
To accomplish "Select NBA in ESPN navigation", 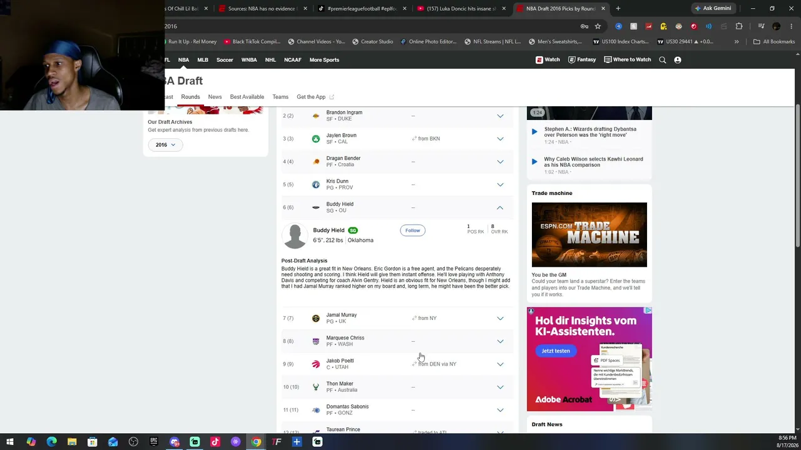I will (x=183, y=60).
